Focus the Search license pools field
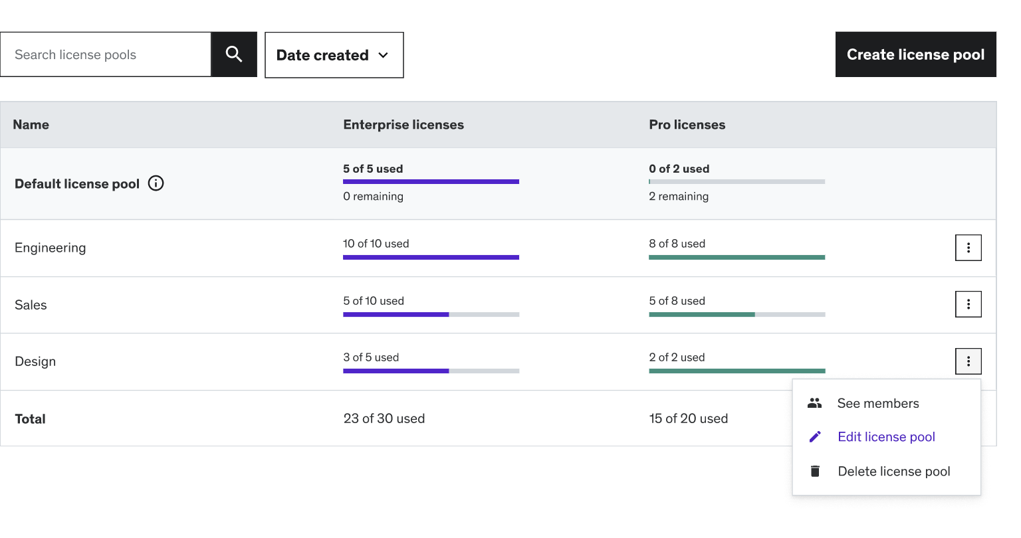Image resolution: width=1021 pixels, height=538 pixels. 106,54
